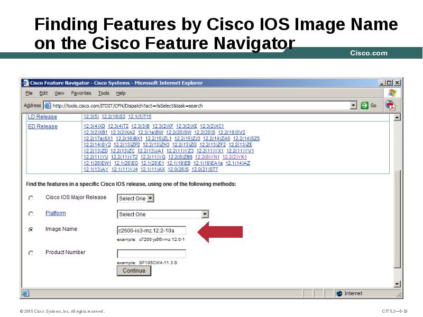Click the IE icon in title bar

click(25, 83)
